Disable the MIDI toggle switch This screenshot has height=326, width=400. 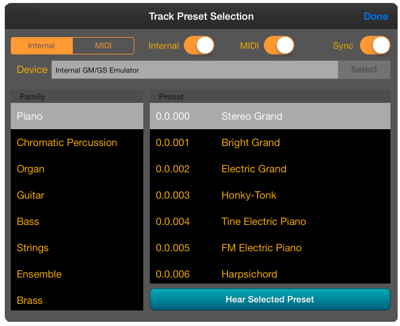pyautogui.click(x=279, y=46)
